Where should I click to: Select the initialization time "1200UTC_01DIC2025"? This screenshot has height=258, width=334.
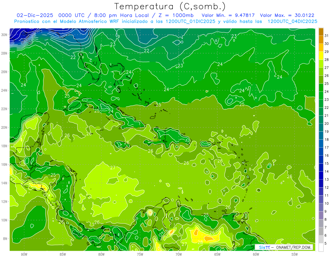pos(190,21)
